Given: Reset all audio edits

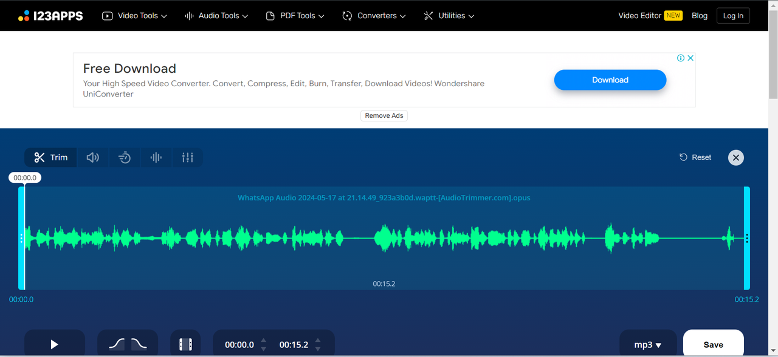Looking at the screenshot, I should [695, 157].
